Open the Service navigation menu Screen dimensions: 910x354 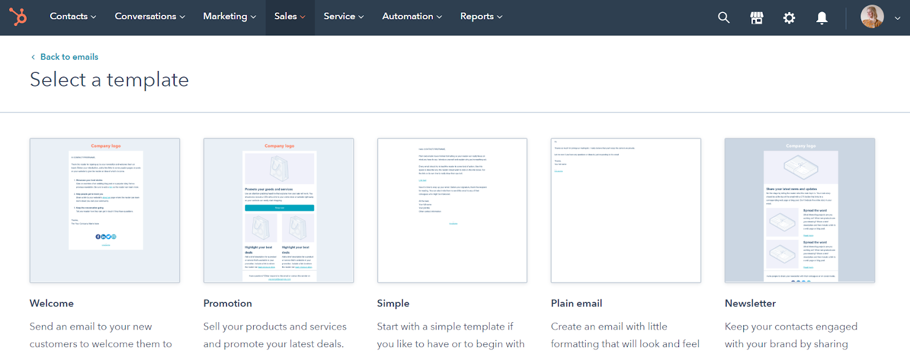344,16
